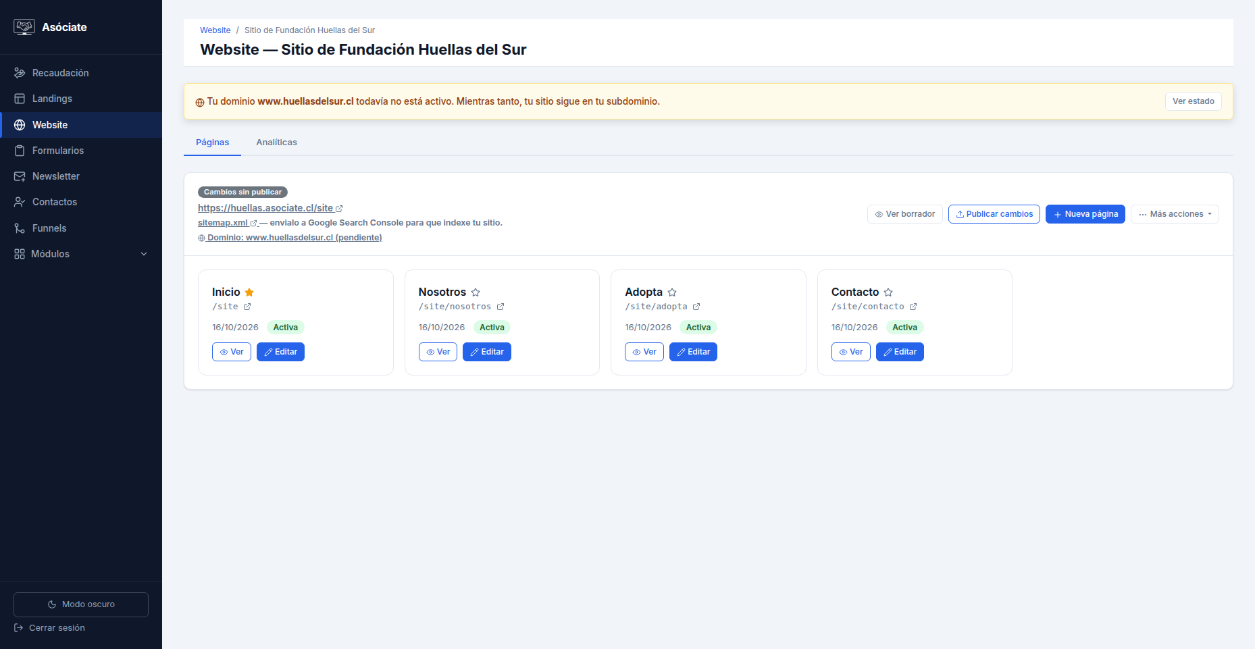Screen dimensions: 1255x649
Task: Edit the Inicio page
Action: pos(280,352)
